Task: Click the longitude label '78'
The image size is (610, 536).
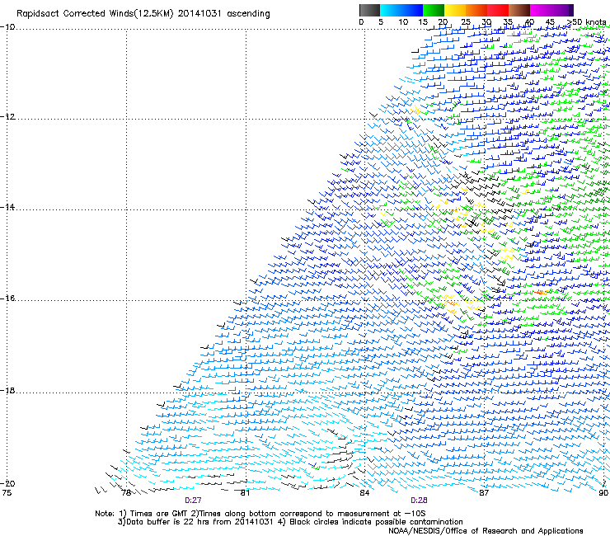Action: click(x=126, y=493)
